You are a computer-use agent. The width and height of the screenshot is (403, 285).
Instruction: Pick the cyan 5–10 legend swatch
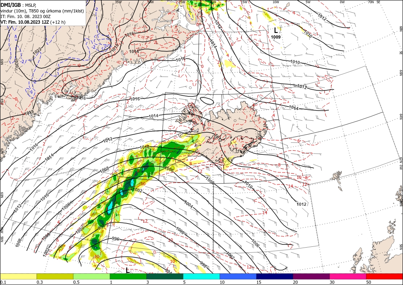click(201, 276)
